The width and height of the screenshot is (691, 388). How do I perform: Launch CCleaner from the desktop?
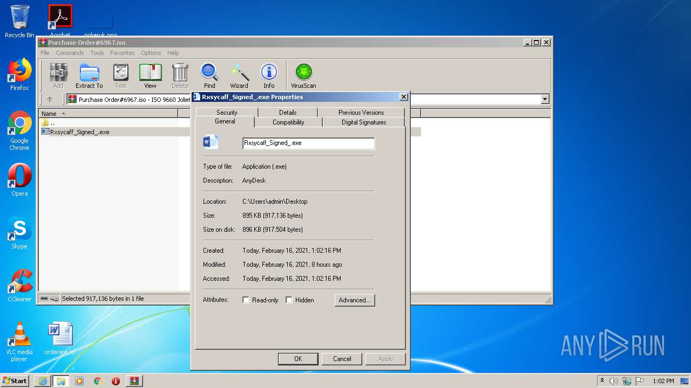point(19,286)
